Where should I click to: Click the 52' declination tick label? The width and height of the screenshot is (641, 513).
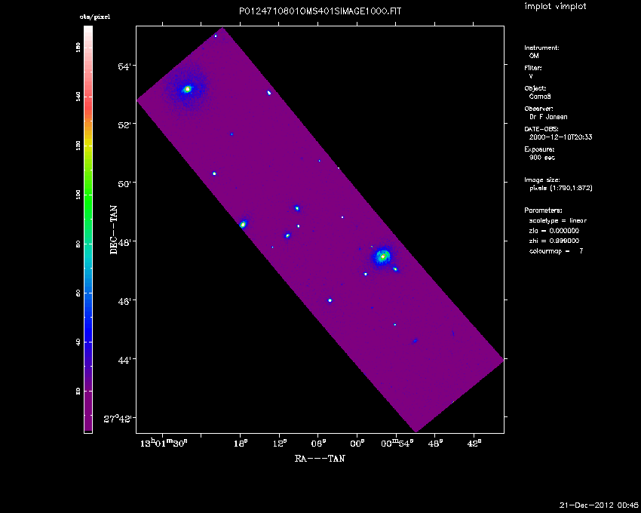pos(124,125)
